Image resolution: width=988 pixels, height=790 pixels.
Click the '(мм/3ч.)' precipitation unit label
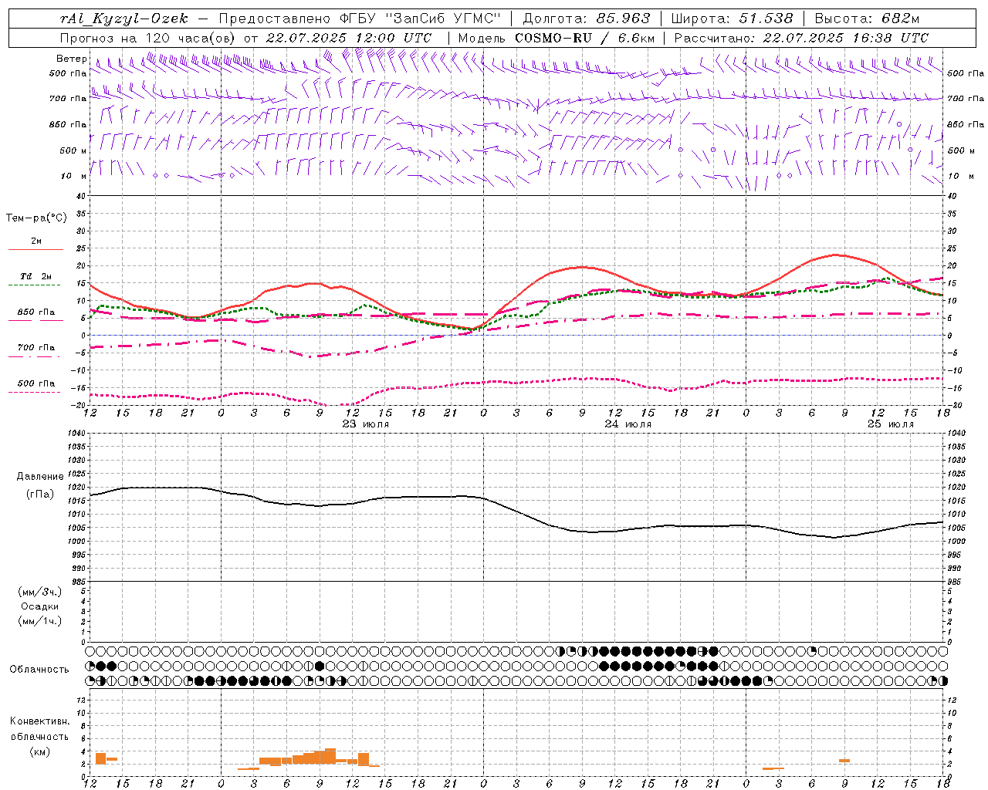click(40, 592)
